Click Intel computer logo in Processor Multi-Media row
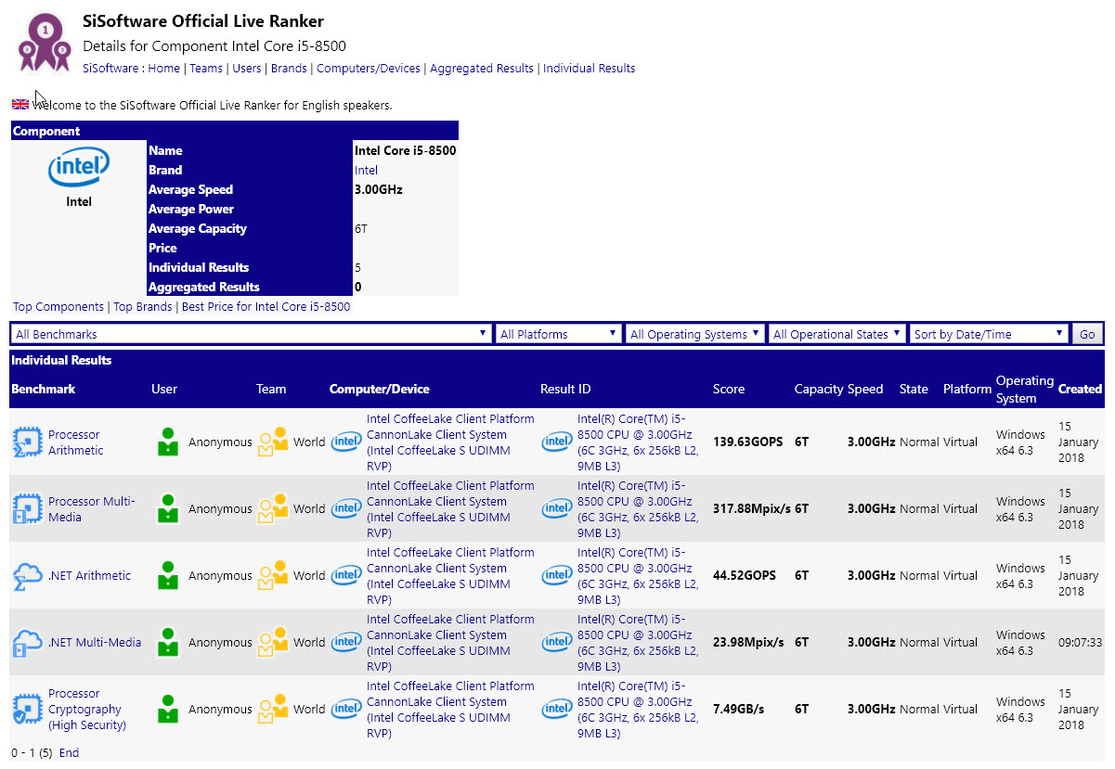 click(x=346, y=508)
